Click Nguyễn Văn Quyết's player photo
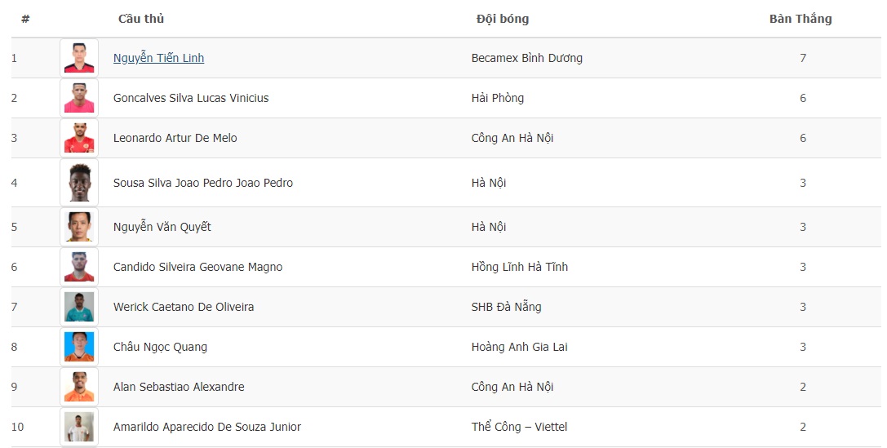Viewport: 887px width, 448px height. (79, 227)
